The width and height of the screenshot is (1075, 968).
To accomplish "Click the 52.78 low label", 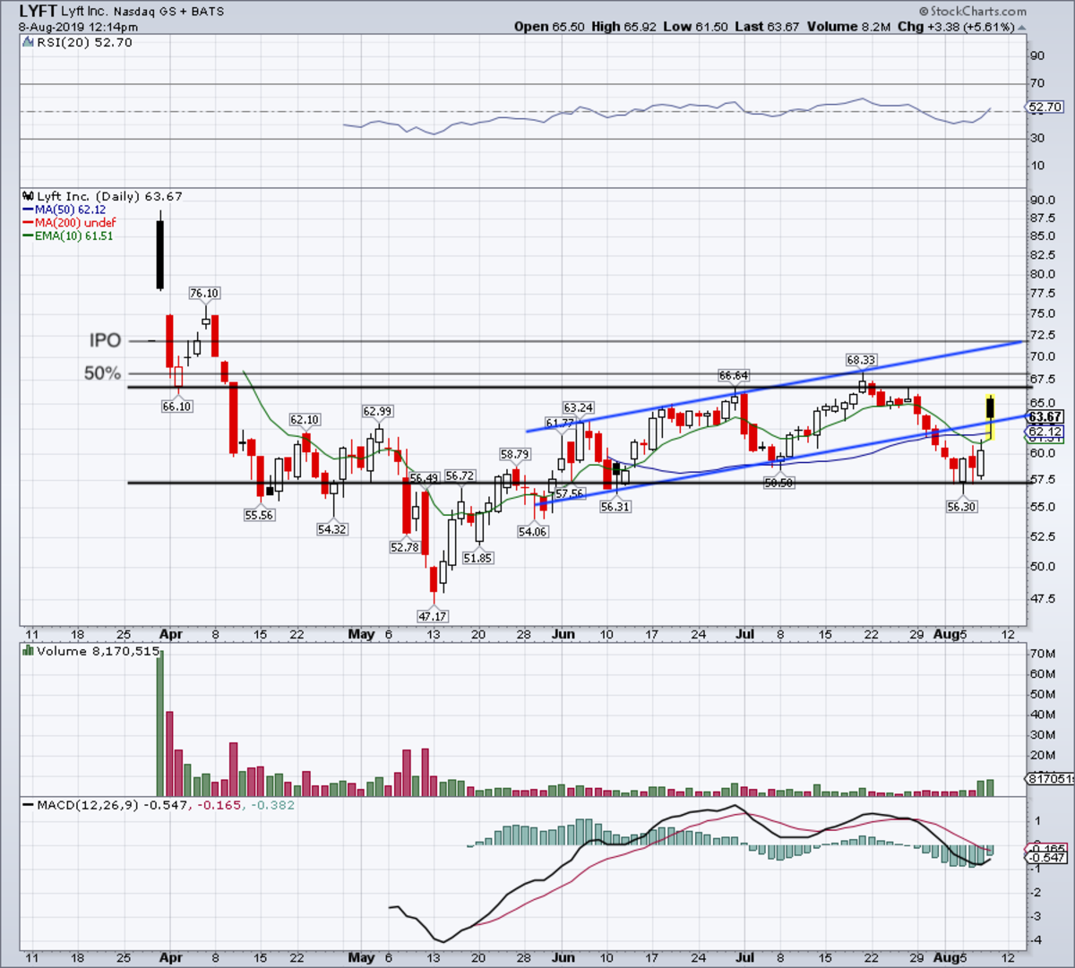I will click(405, 547).
